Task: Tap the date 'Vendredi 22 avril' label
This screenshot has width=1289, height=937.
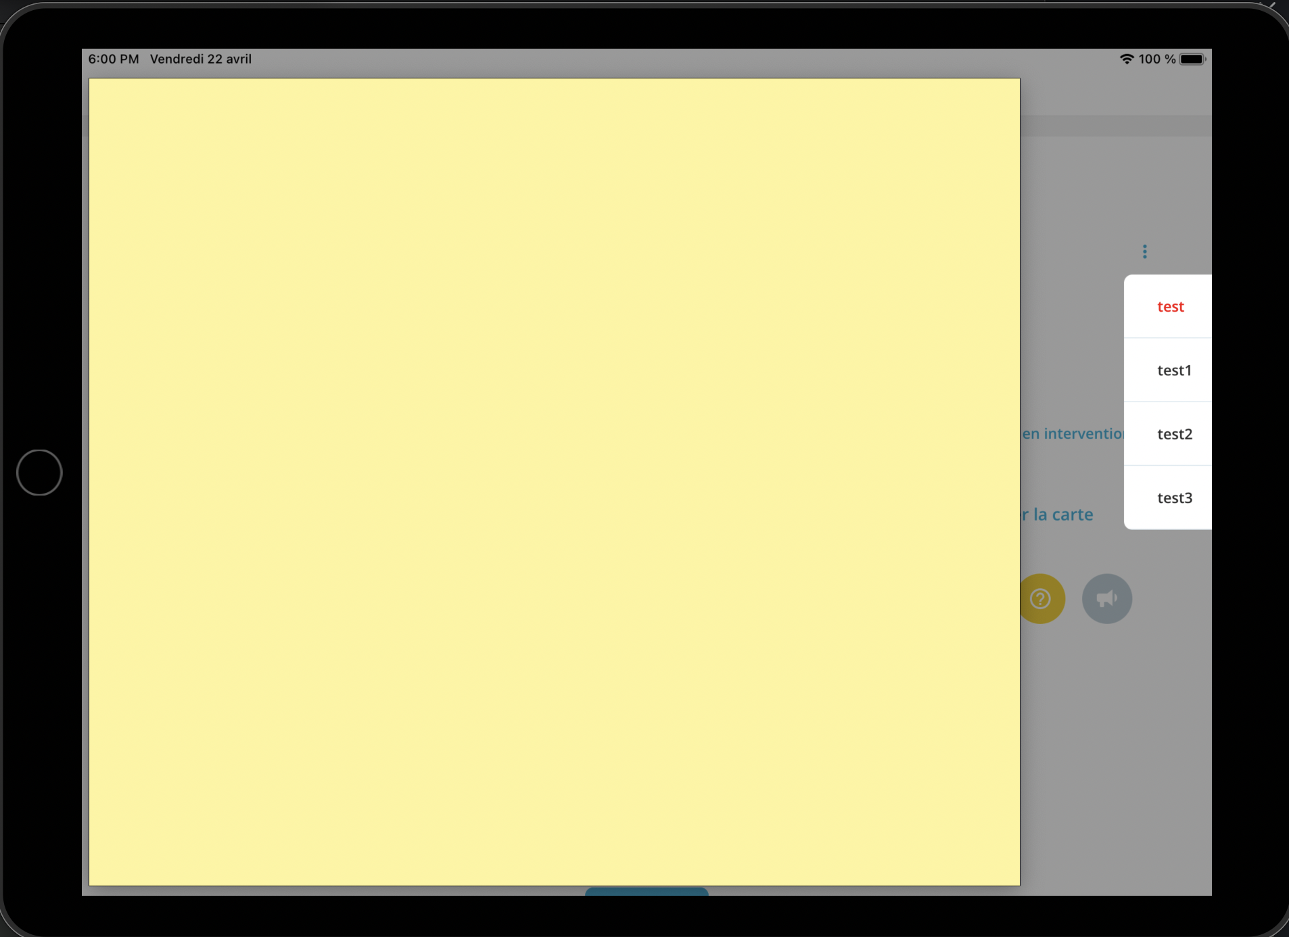Action: pyautogui.click(x=201, y=59)
